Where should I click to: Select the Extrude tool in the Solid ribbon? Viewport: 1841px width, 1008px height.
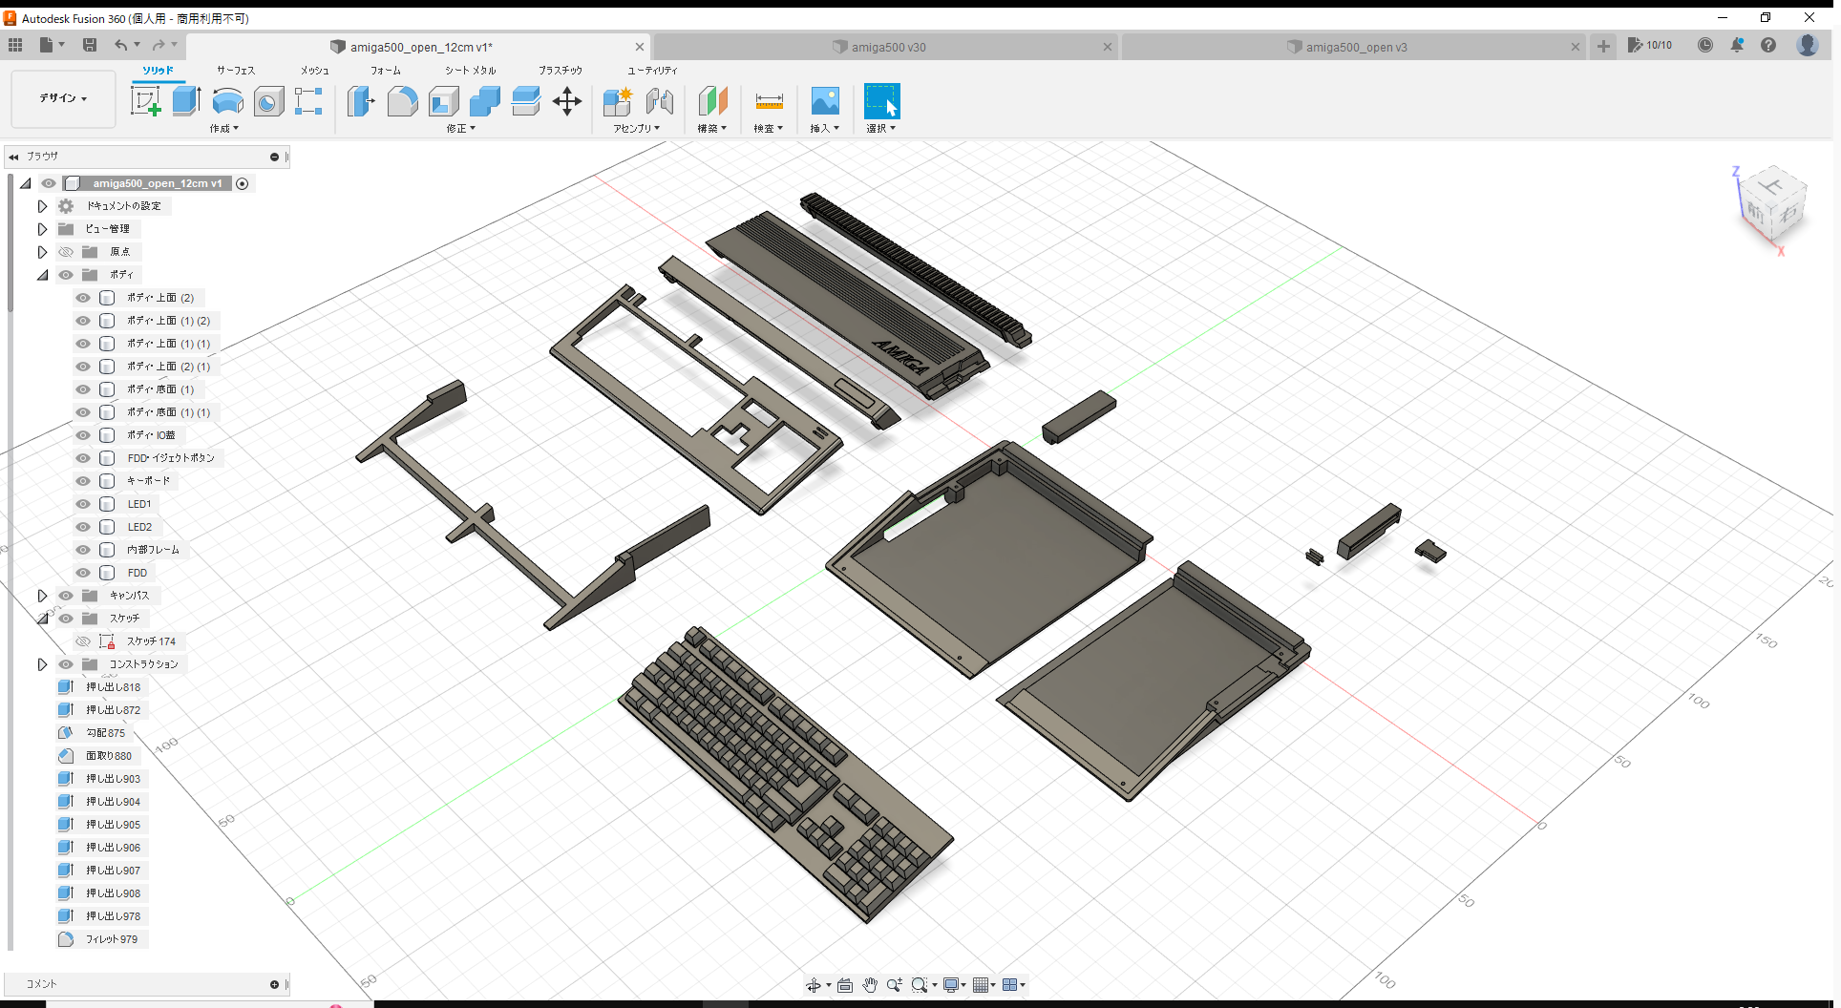pos(184,99)
